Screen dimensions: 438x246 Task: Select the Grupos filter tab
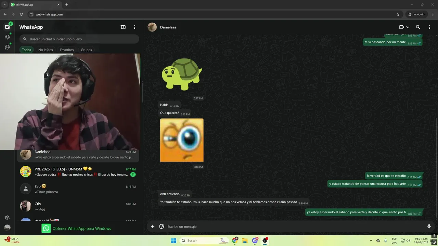[x=86, y=50]
